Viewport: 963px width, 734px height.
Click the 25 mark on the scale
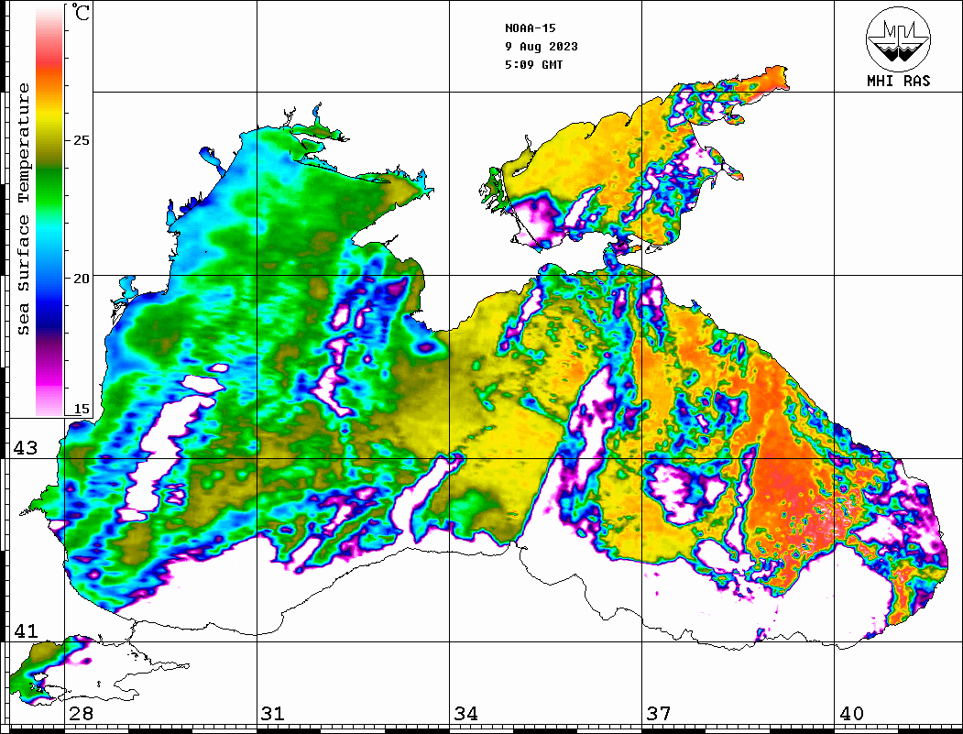(x=81, y=140)
